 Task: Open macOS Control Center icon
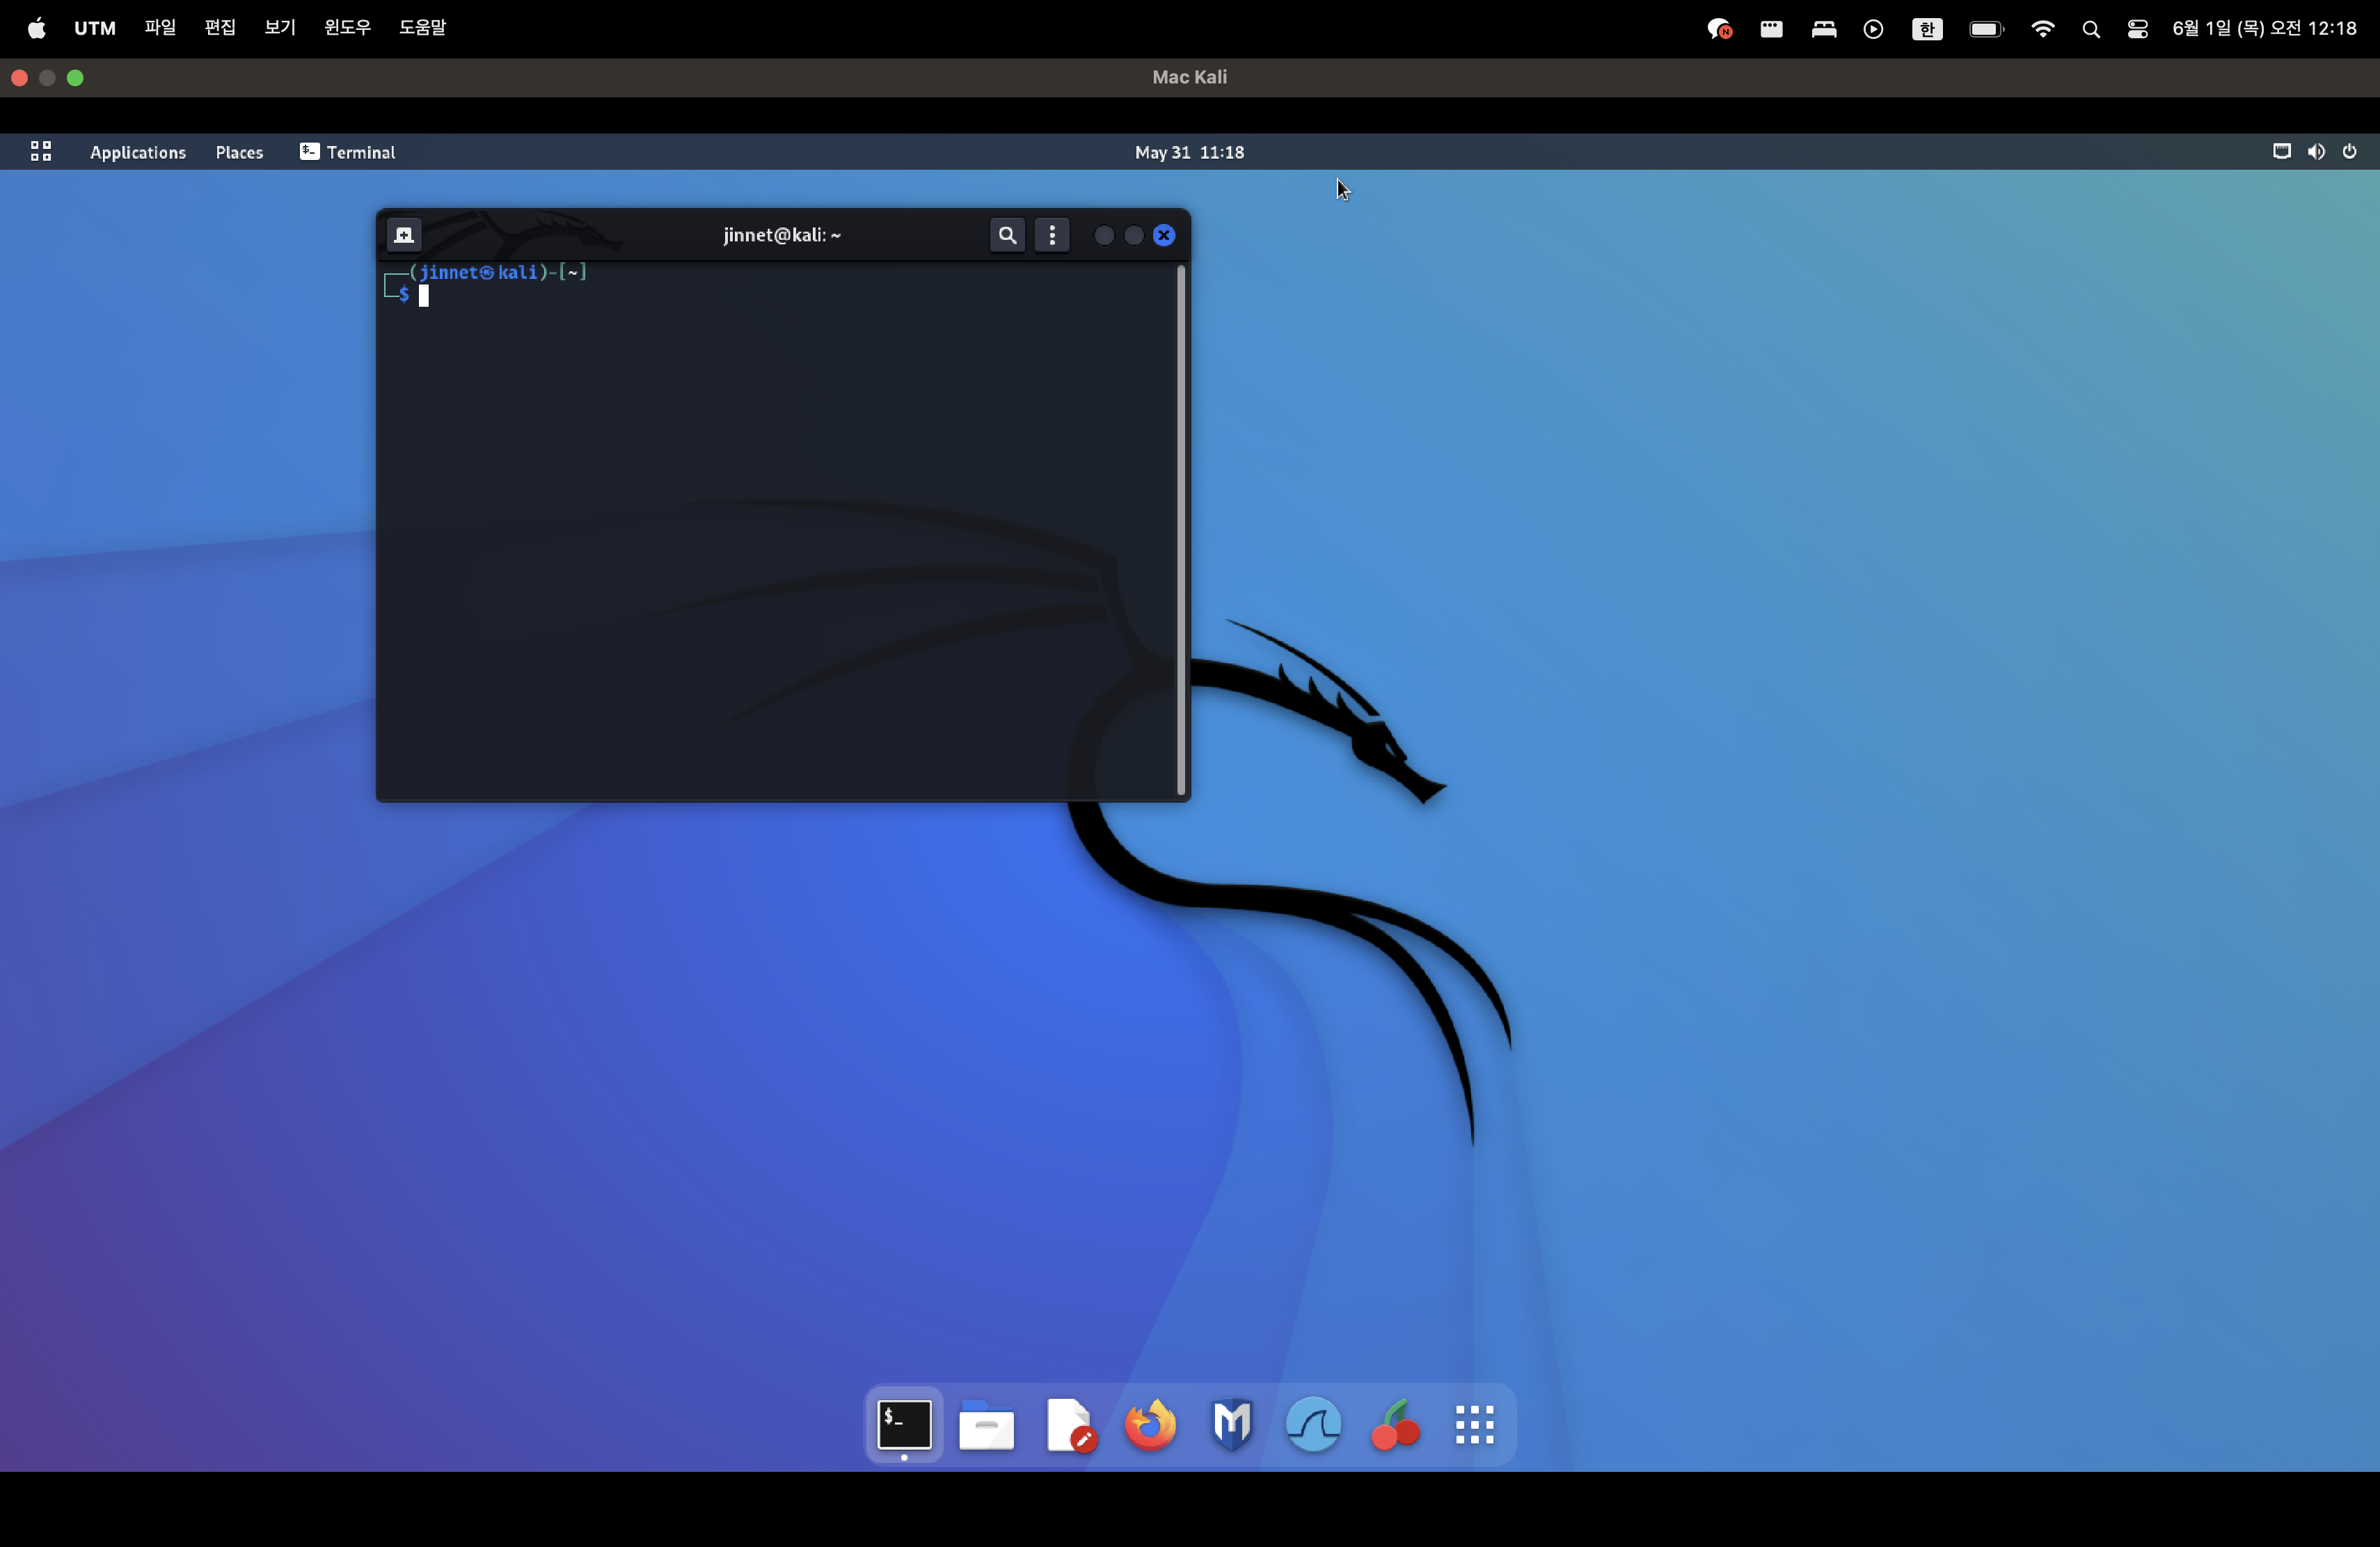click(2137, 29)
